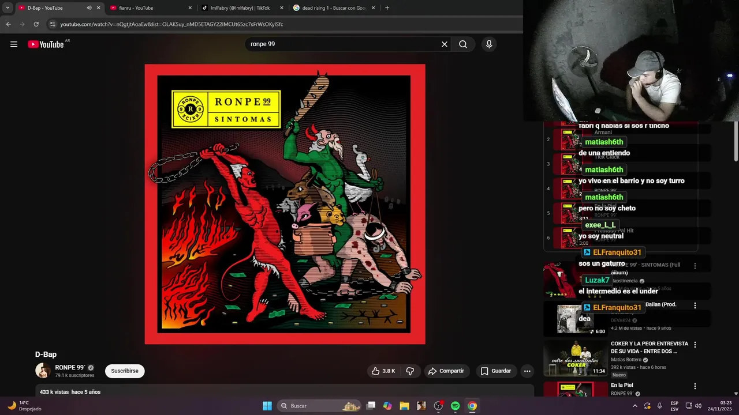
Task: Click the magnifier search button
Action: 463,44
